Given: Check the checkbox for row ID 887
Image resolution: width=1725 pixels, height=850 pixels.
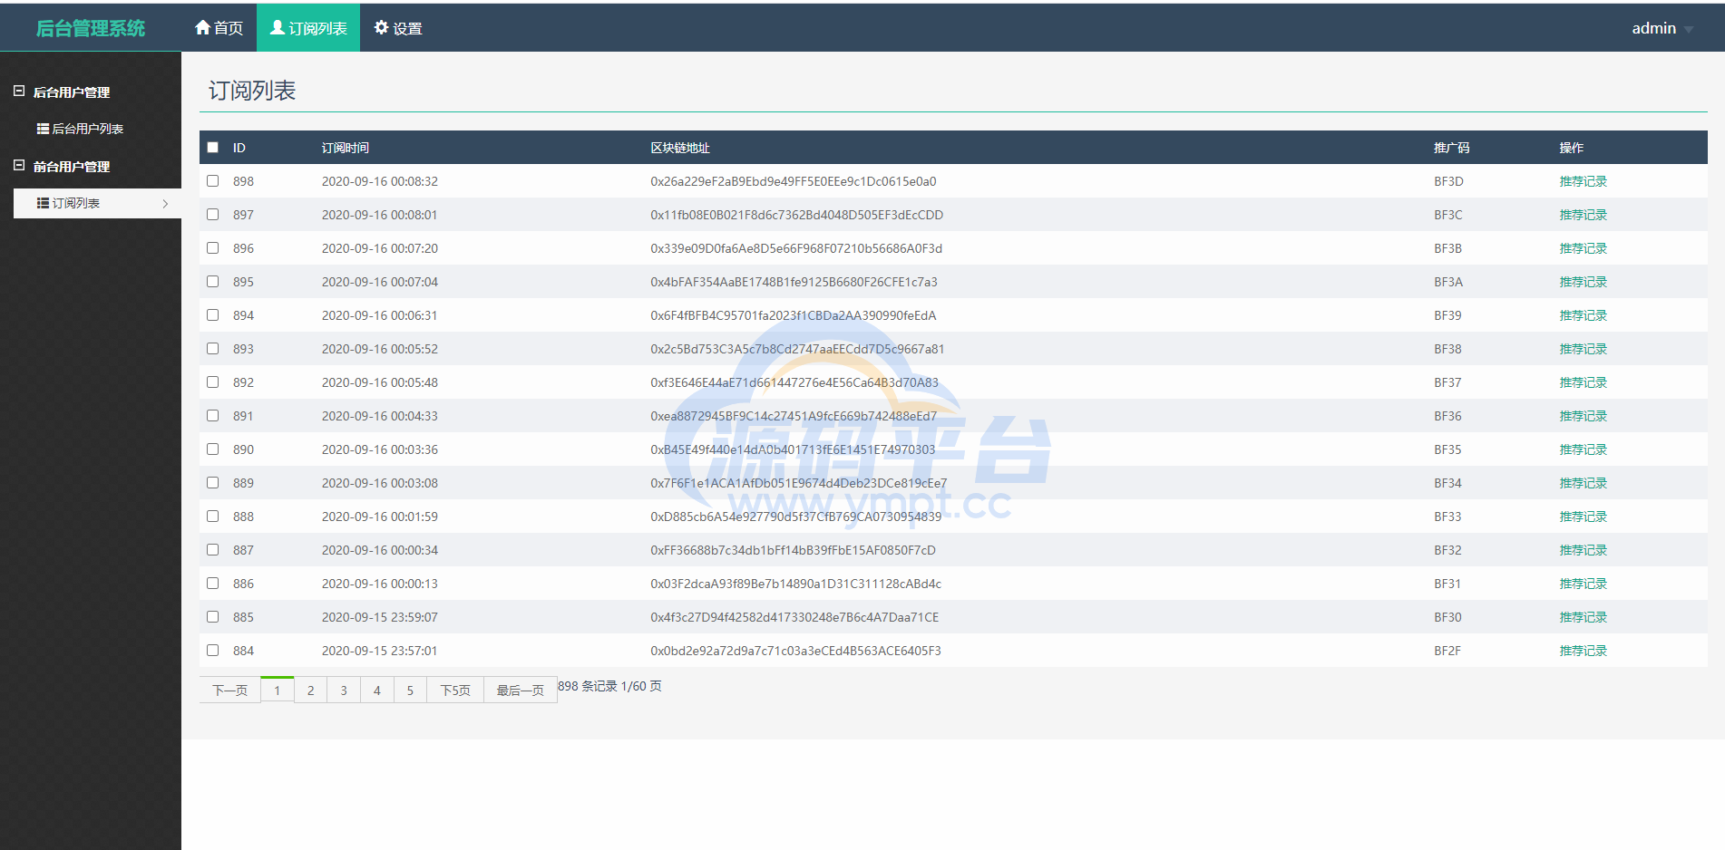Looking at the screenshot, I should [212, 549].
